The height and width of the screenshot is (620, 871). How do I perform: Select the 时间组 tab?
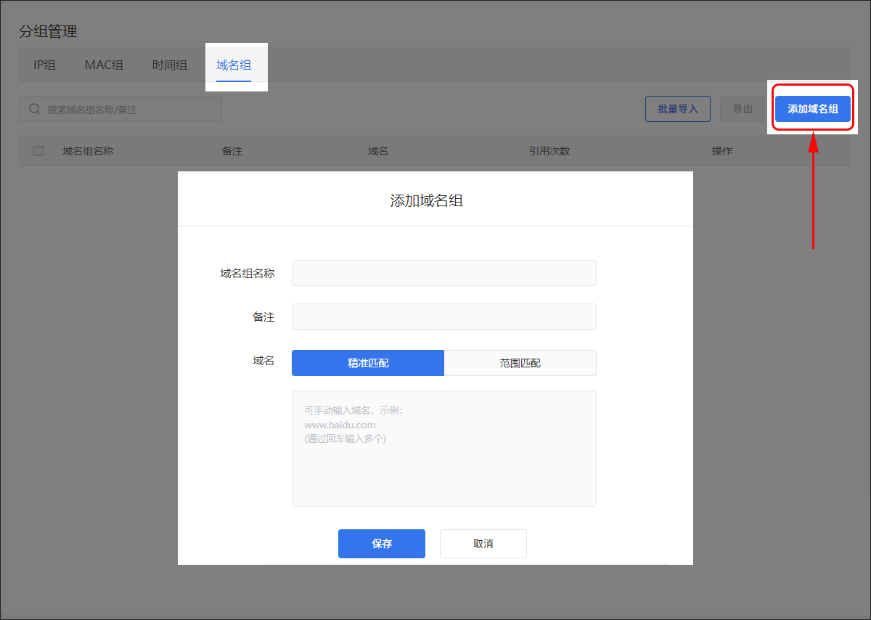click(x=170, y=65)
